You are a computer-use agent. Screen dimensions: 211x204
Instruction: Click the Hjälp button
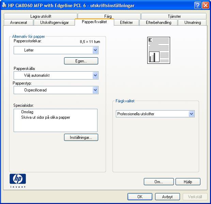pos(188,182)
